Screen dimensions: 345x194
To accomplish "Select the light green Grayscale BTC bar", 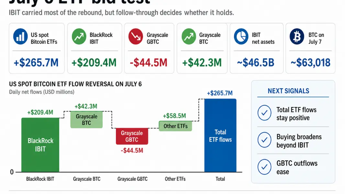I will point(86,120).
